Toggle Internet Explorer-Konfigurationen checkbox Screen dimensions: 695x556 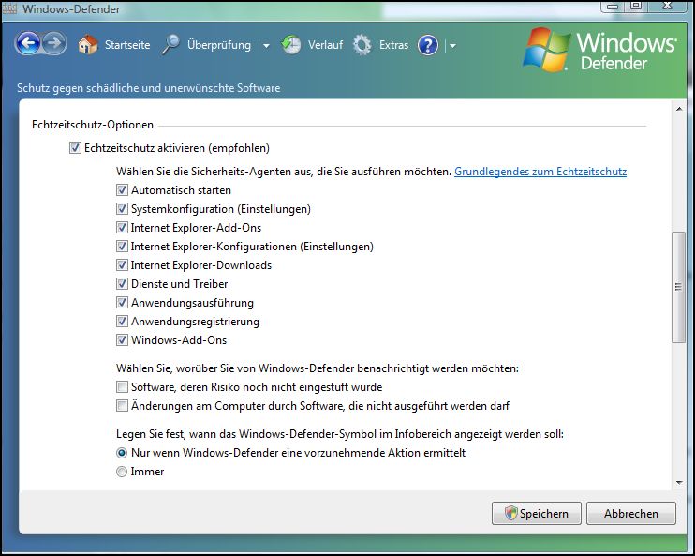pyautogui.click(x=122, y=246)
